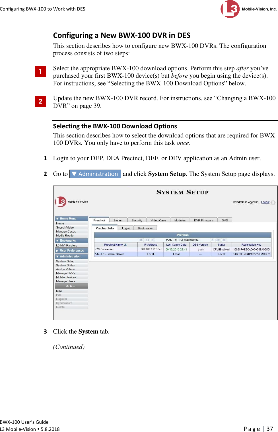The image size is (278, 432).
Task: Click the New action
Action: pyautogui.click(x=71, y=291)
